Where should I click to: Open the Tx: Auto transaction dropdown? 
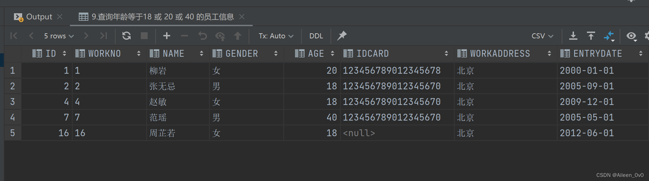[x=276, y=36]
